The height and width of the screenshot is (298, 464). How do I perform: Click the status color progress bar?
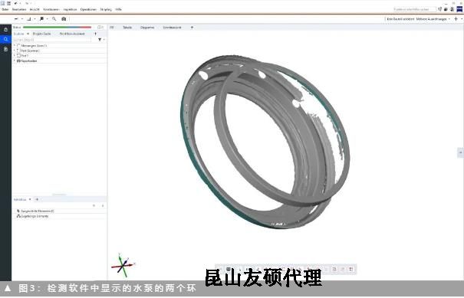[x=57, y=28]
